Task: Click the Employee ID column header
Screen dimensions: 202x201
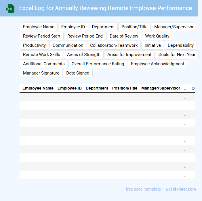Action: 70,88
